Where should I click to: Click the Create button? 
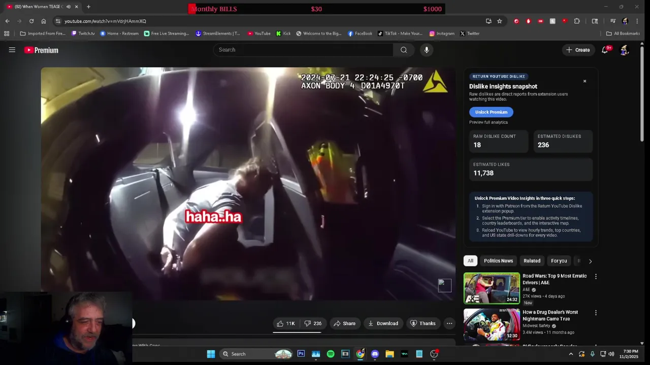(x=578, y=50)
